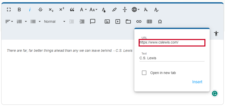Insert an image
Screen dimensions: 225x106
[x=107, y=21]
